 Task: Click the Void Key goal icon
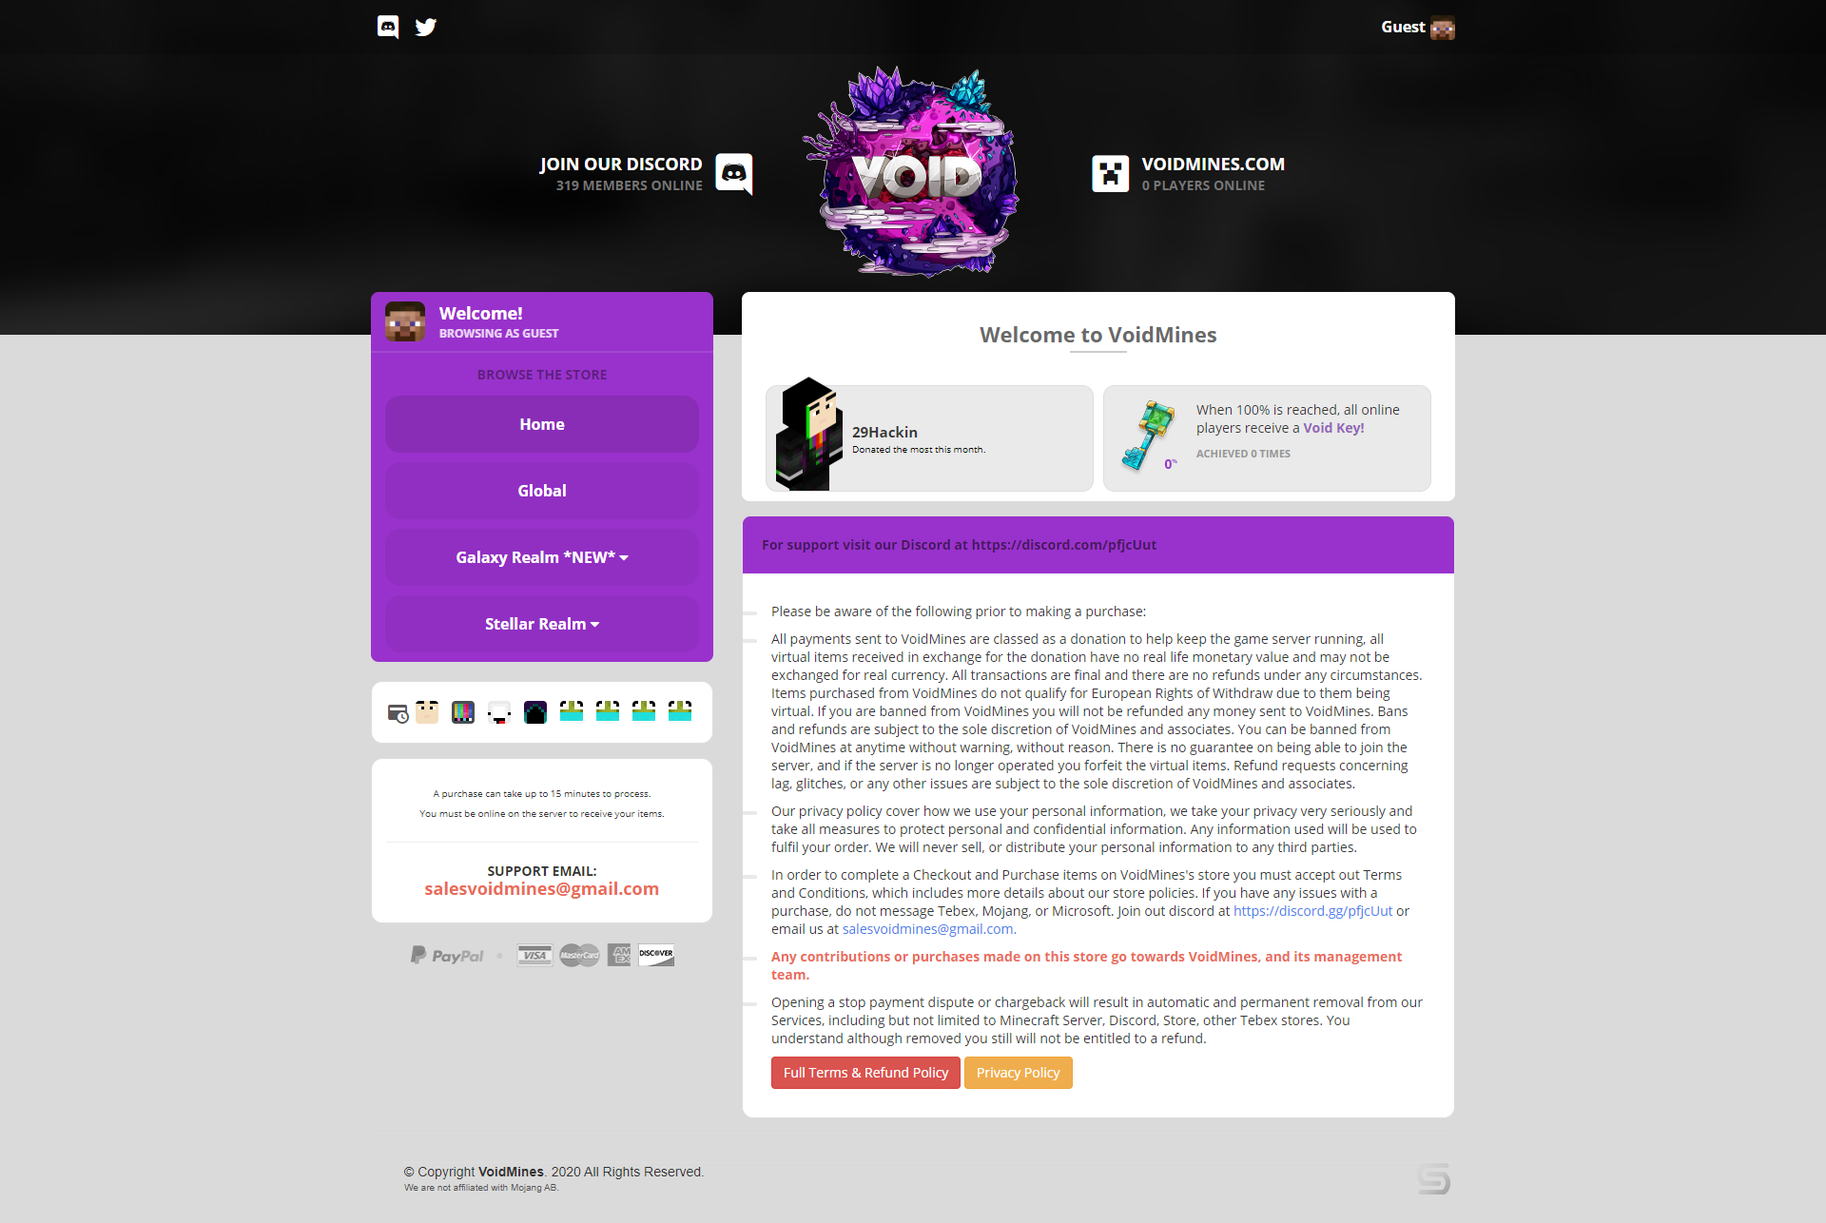pos(1149,435)
